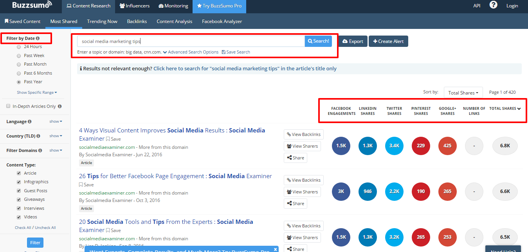The image size is (528, 252).
Task: Close the Try BuzzSumo Pro banner
Action: point(275,249)
